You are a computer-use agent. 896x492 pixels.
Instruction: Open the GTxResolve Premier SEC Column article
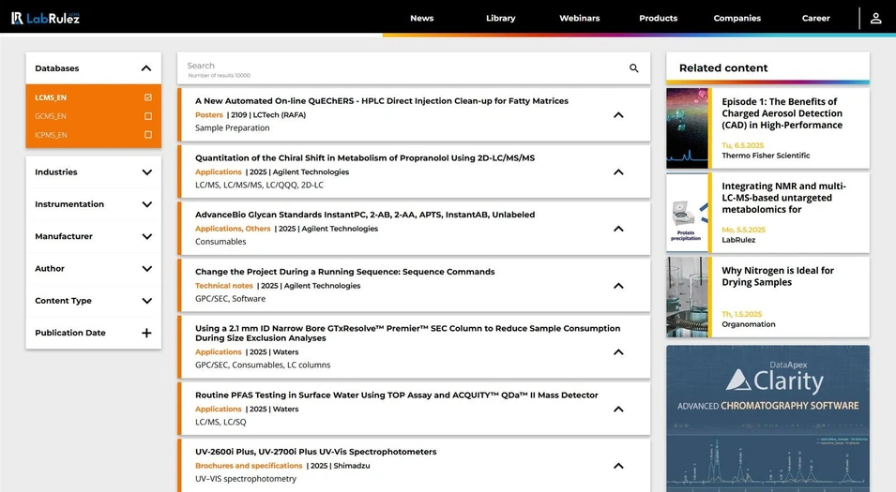[407, 334]
